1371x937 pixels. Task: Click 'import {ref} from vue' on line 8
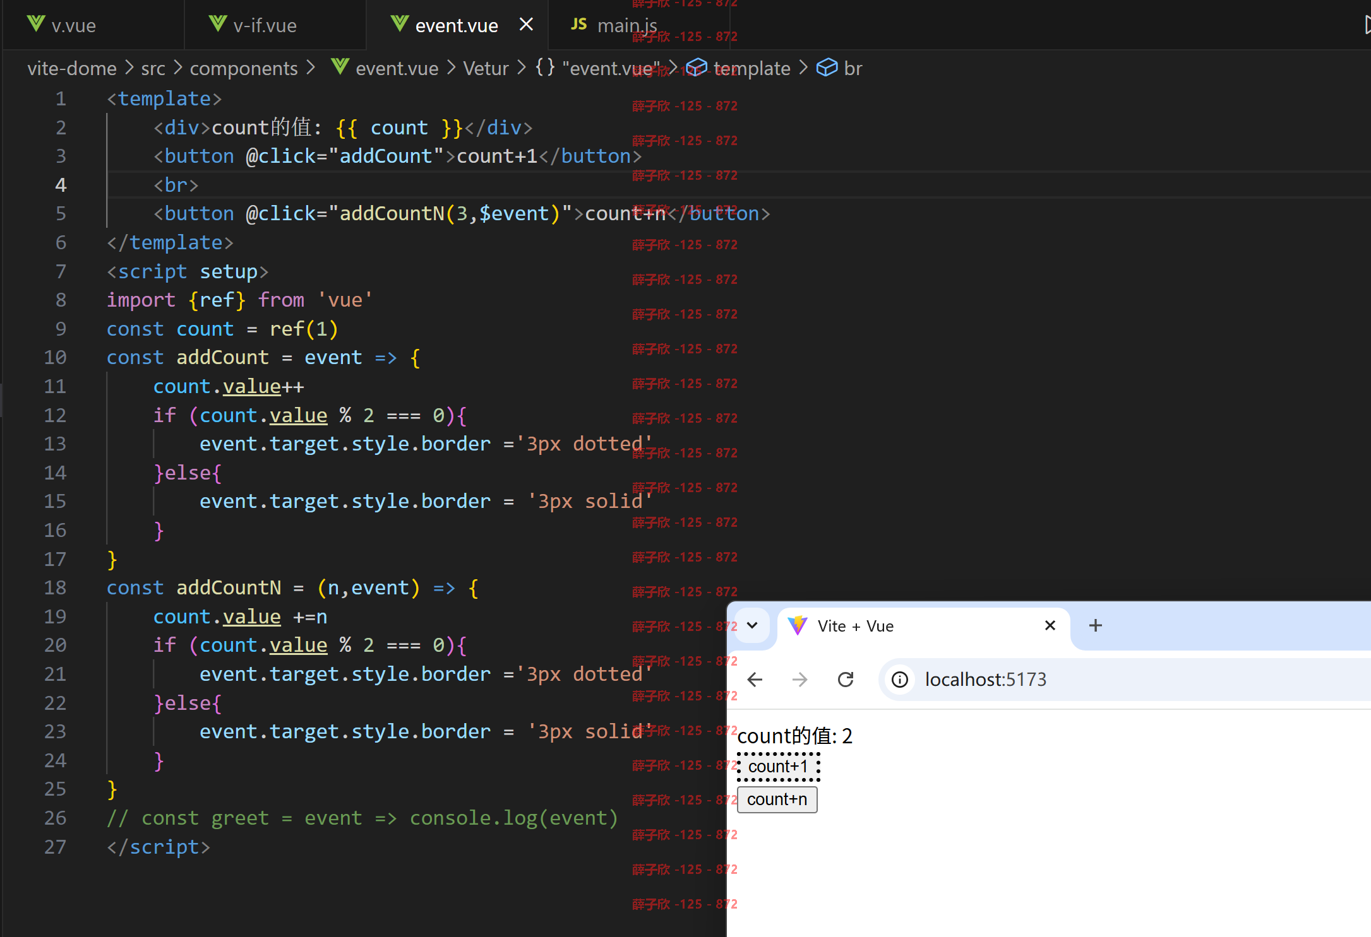pyautogui.click(x=239, y=300)
